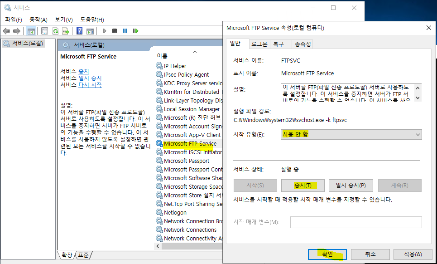This screenshot has height=264, width=437.
Task: Open the 도움말(H) menu
Action: coord(92,20)
